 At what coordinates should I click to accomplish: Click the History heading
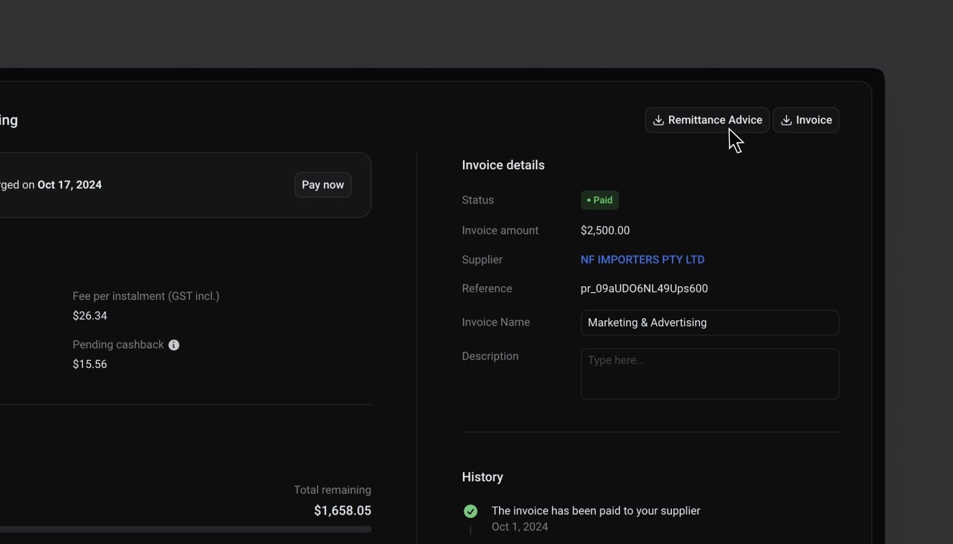483,477
